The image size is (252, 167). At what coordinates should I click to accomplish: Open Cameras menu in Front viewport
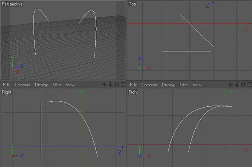[x=149, y=85]
